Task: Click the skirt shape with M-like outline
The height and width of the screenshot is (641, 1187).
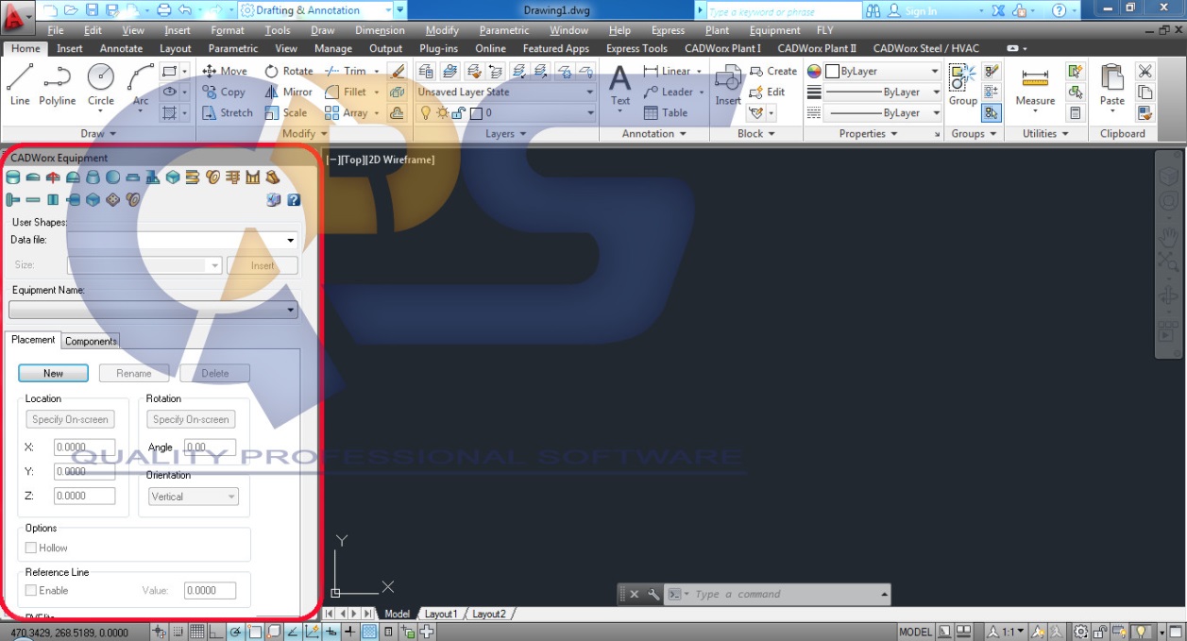Action: [252, 177]
